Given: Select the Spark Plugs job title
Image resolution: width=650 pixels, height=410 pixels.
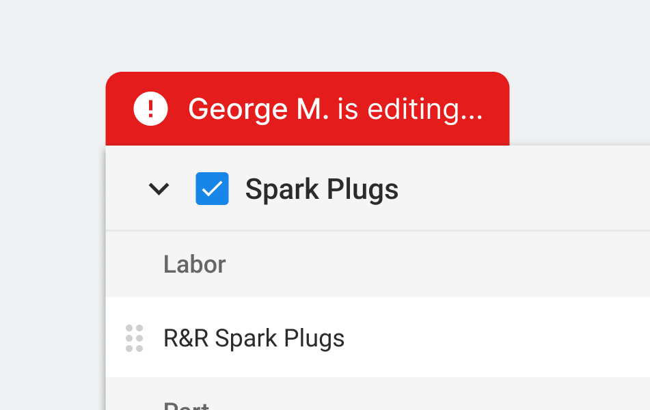Looking at the screenshot, I should (x=322, y=189).
